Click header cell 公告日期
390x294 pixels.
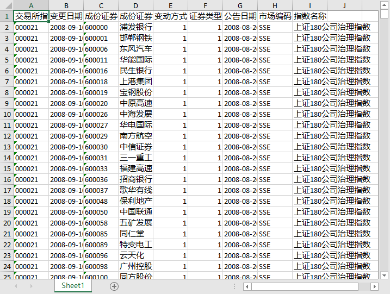(240, 16)
